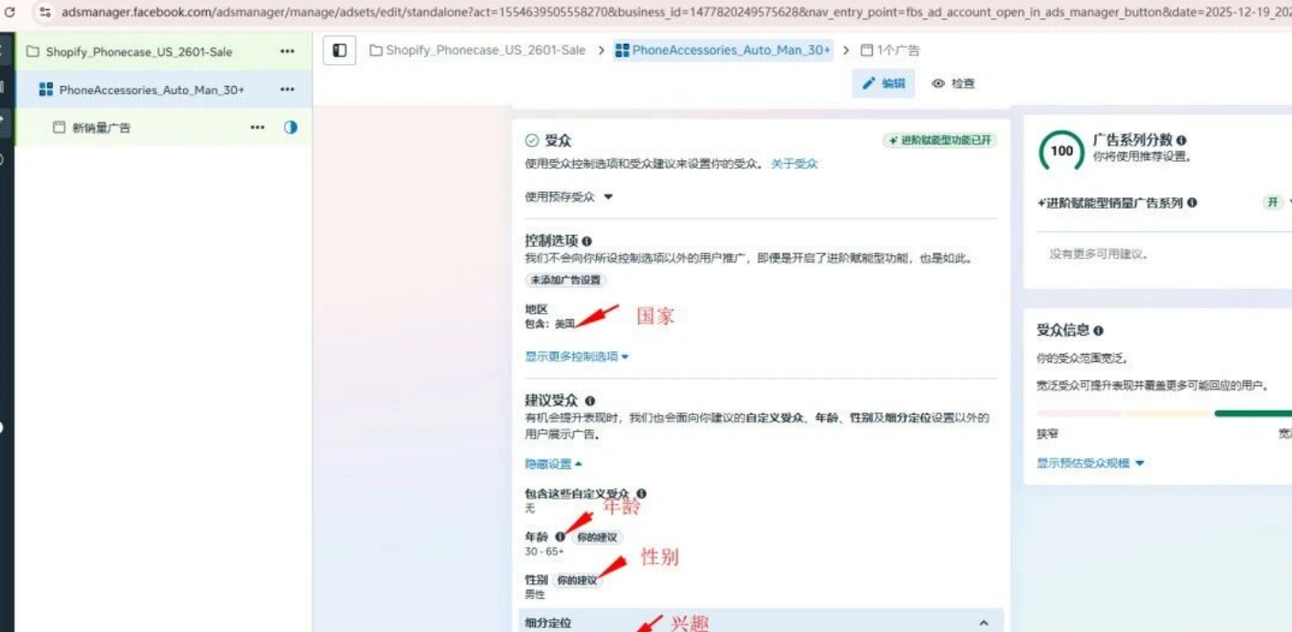
Task: Click info icon beside 进阶赋能型销量广告系列
Action: coord(1191,203)
